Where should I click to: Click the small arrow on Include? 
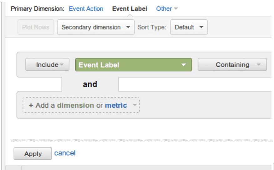[62, 64]
